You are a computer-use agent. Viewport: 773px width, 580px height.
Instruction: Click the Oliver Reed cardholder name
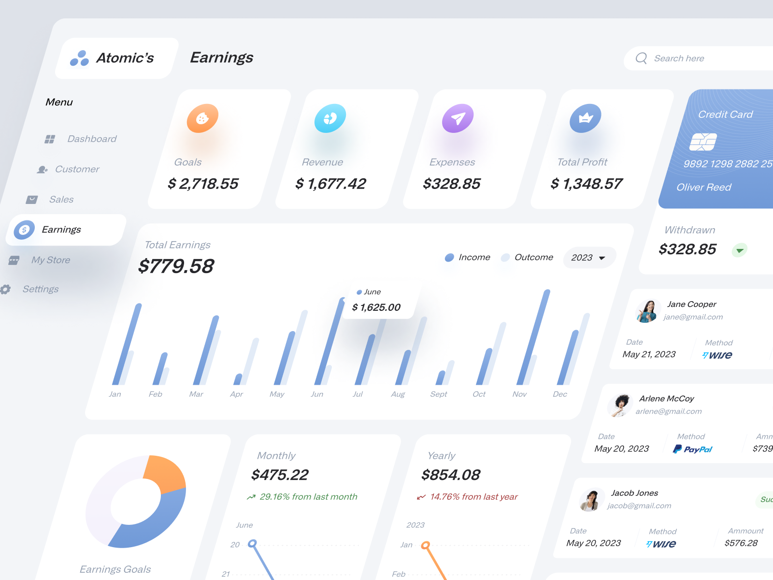coord(704,188)
